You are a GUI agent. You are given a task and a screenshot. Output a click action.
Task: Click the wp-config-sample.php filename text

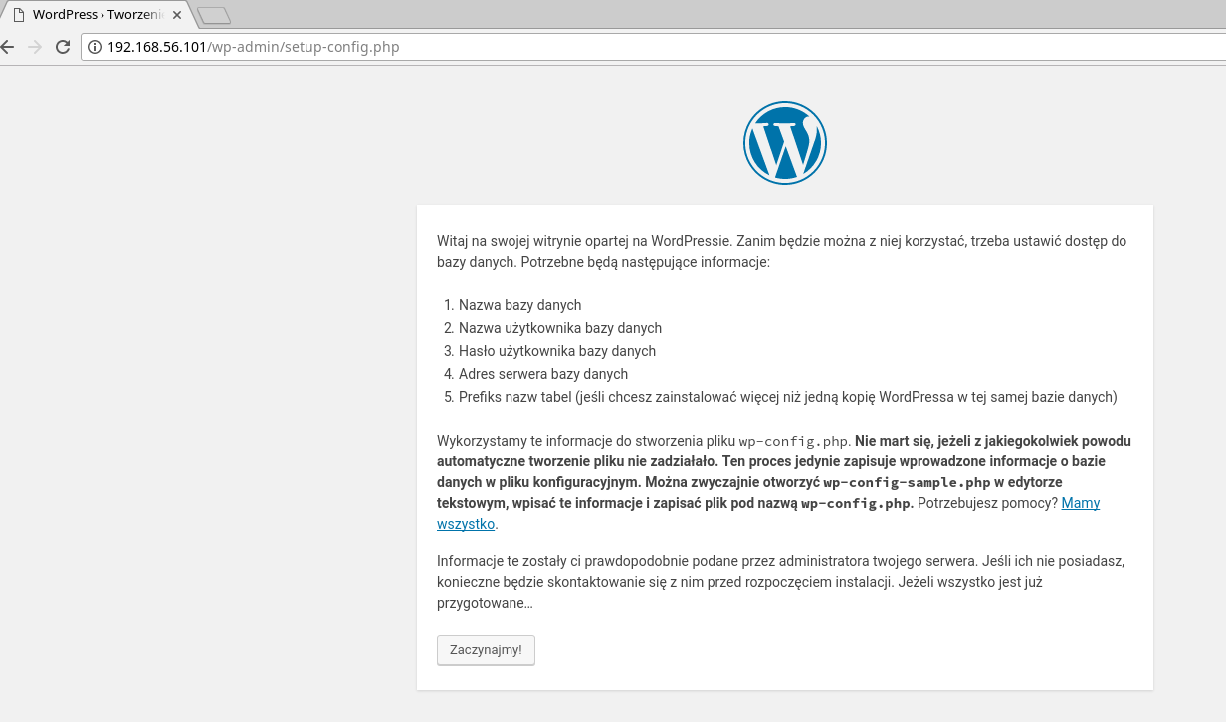[907, 482]
